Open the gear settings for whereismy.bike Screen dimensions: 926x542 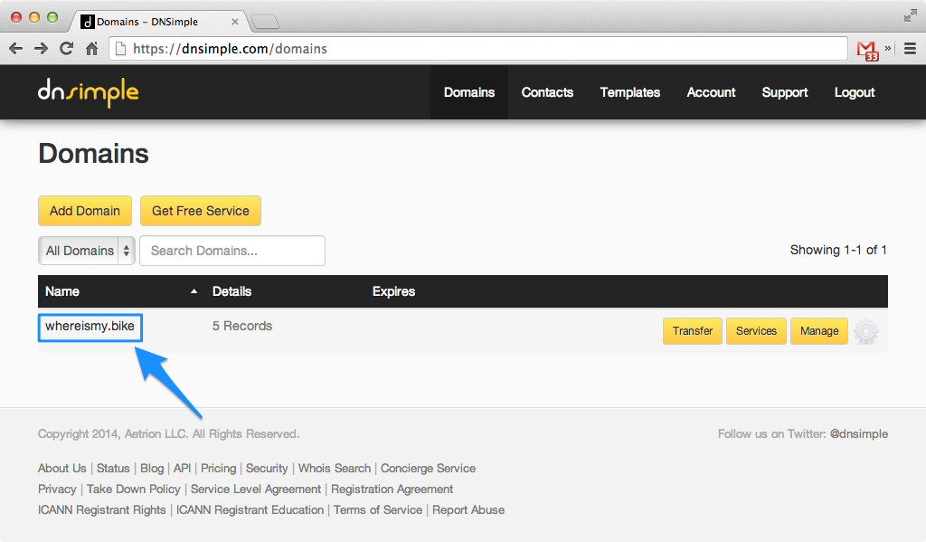coord(866,331)
